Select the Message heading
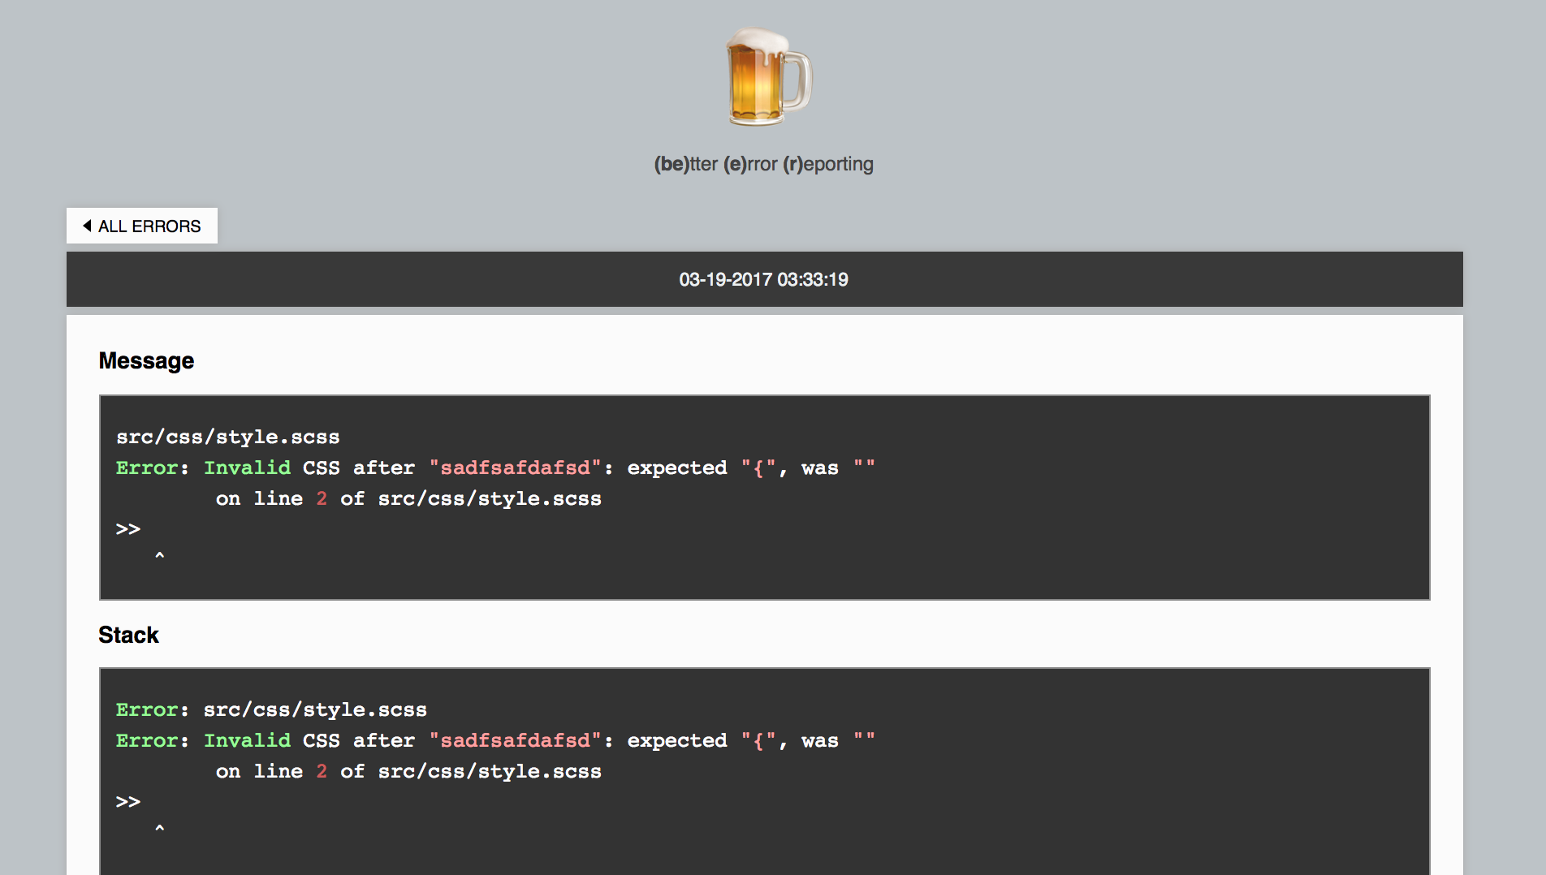This screenshot has height=875, width=1546. click(x=146, y=360)
